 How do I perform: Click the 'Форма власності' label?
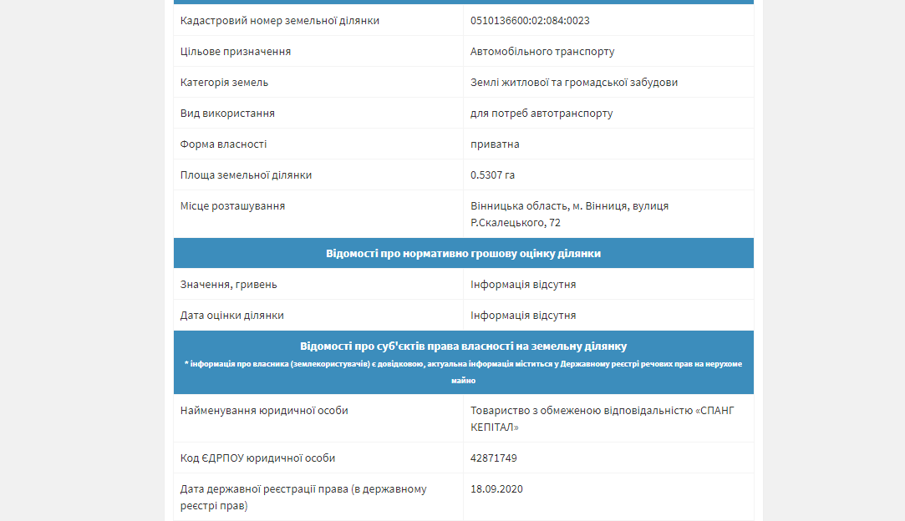(x=224, y=144)
